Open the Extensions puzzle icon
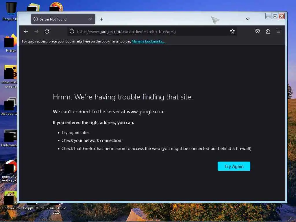 point(268,31)
